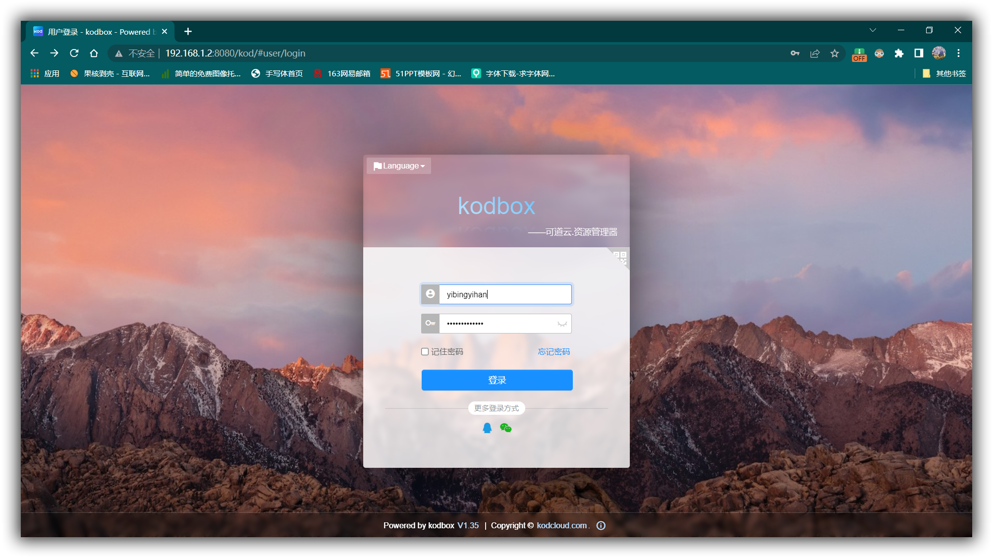Viewport: 993px width, 558px height.
Task: Open 手写体首页 bookmark
Action: click(x=277, y=73)
